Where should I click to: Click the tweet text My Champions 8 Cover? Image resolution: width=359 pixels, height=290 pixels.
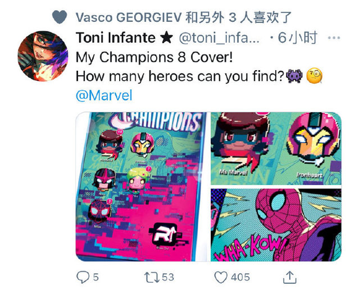(154, 57)
